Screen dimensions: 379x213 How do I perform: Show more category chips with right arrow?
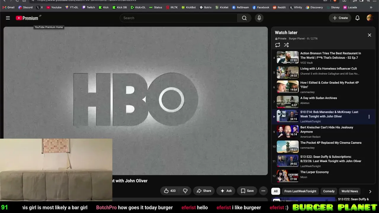(370, 191)
